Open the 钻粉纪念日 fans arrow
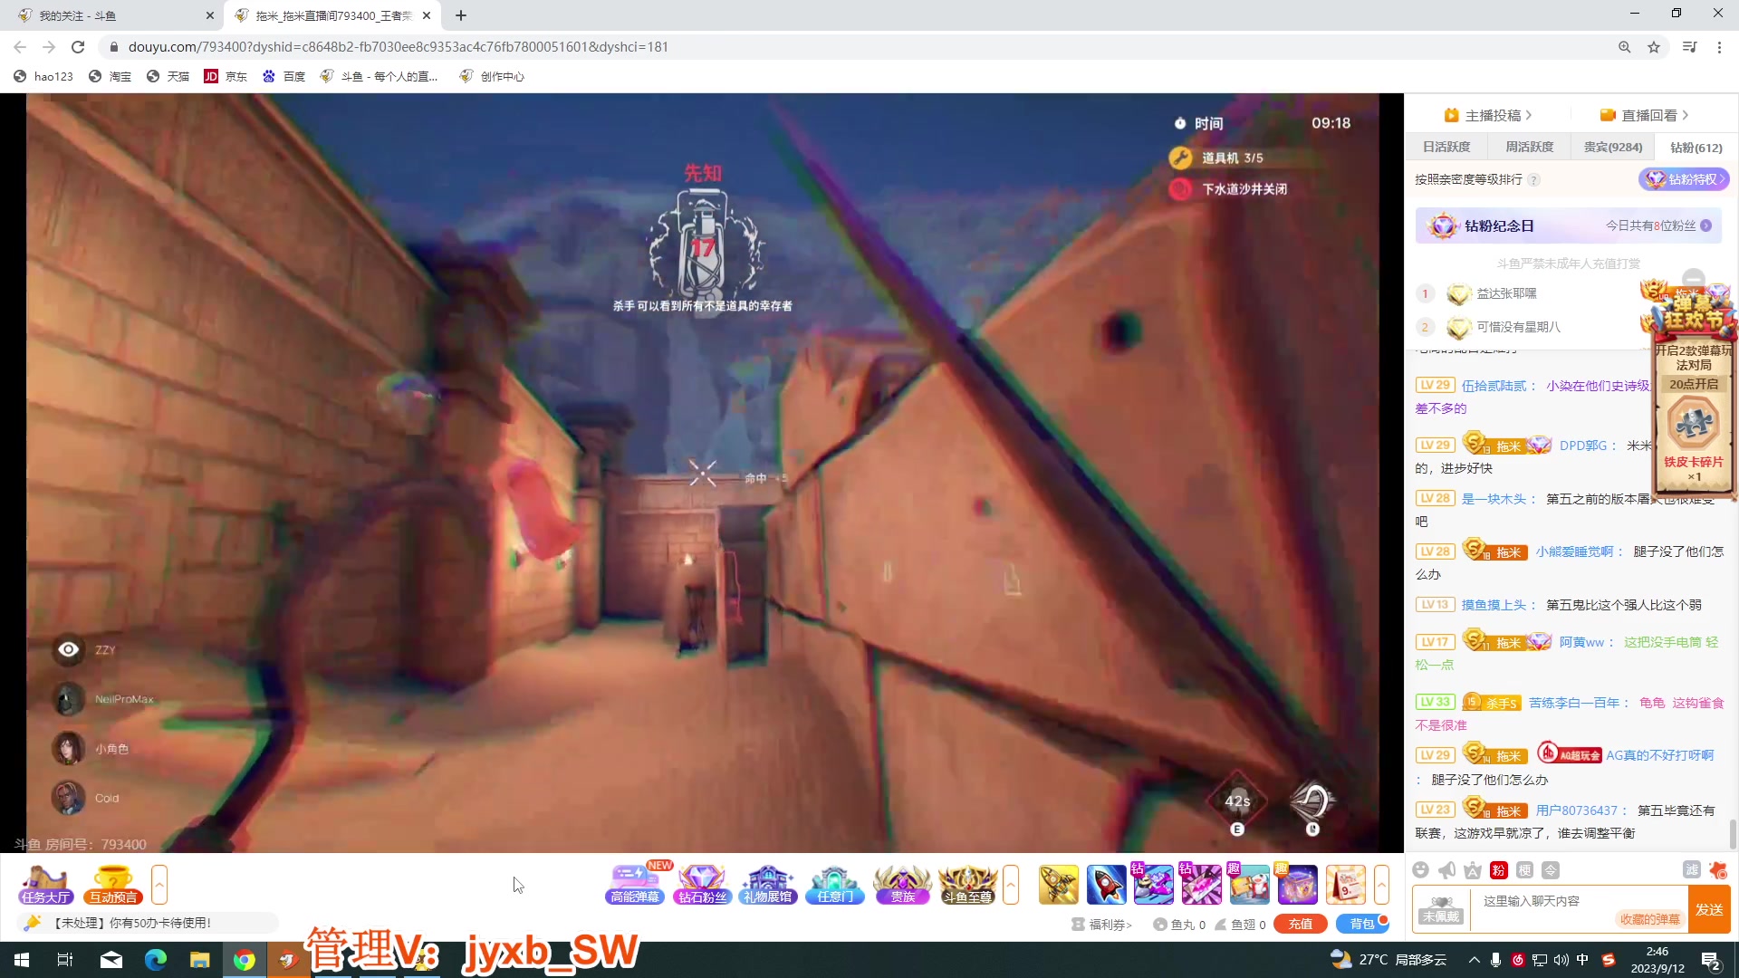Image resolution: width=1739 pixels, height=978 pixels. pos(1706,226)
